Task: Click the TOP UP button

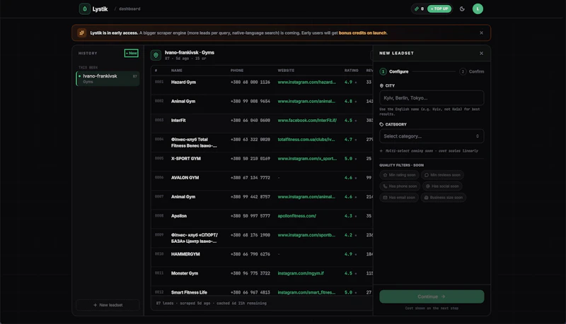Action: 439,8
